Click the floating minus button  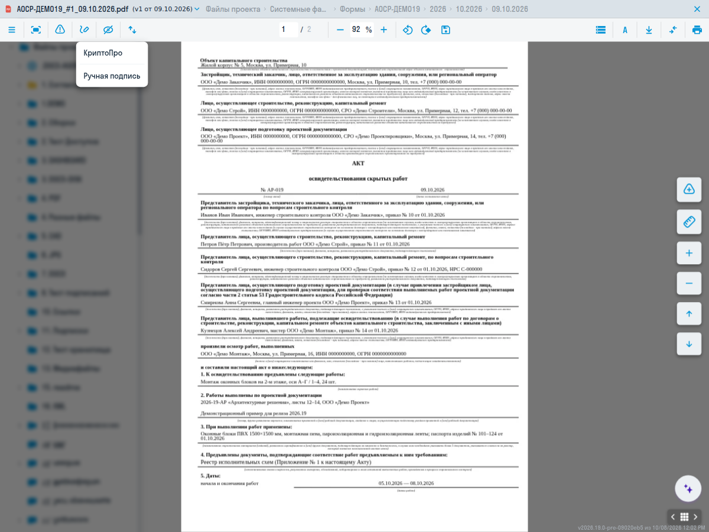689,283
